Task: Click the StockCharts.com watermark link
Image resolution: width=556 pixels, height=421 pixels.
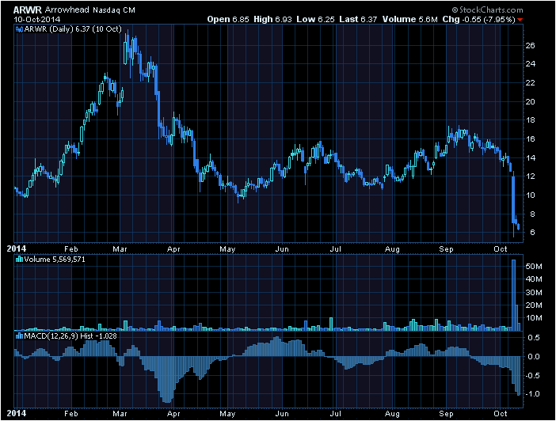Action: coord(488,10)
